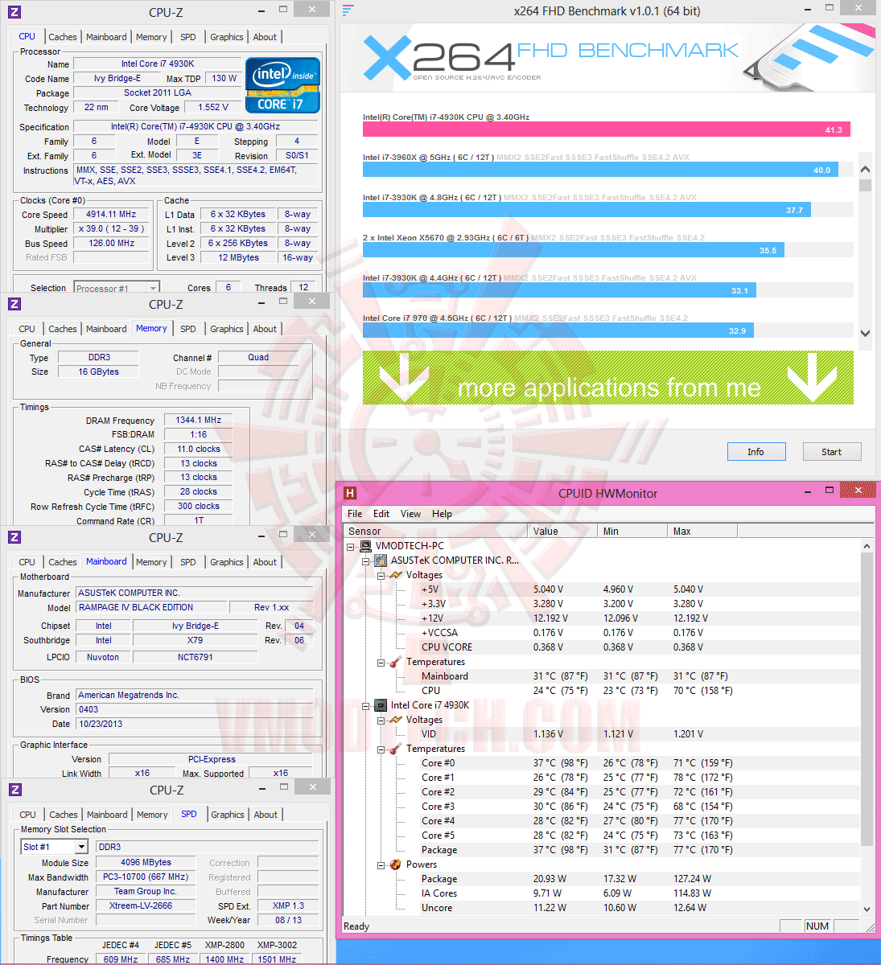Click the Powers flame icon in HWMonitor
Image resolution: width=881 pixels, height=965 pixels.
tap(396, 864)
